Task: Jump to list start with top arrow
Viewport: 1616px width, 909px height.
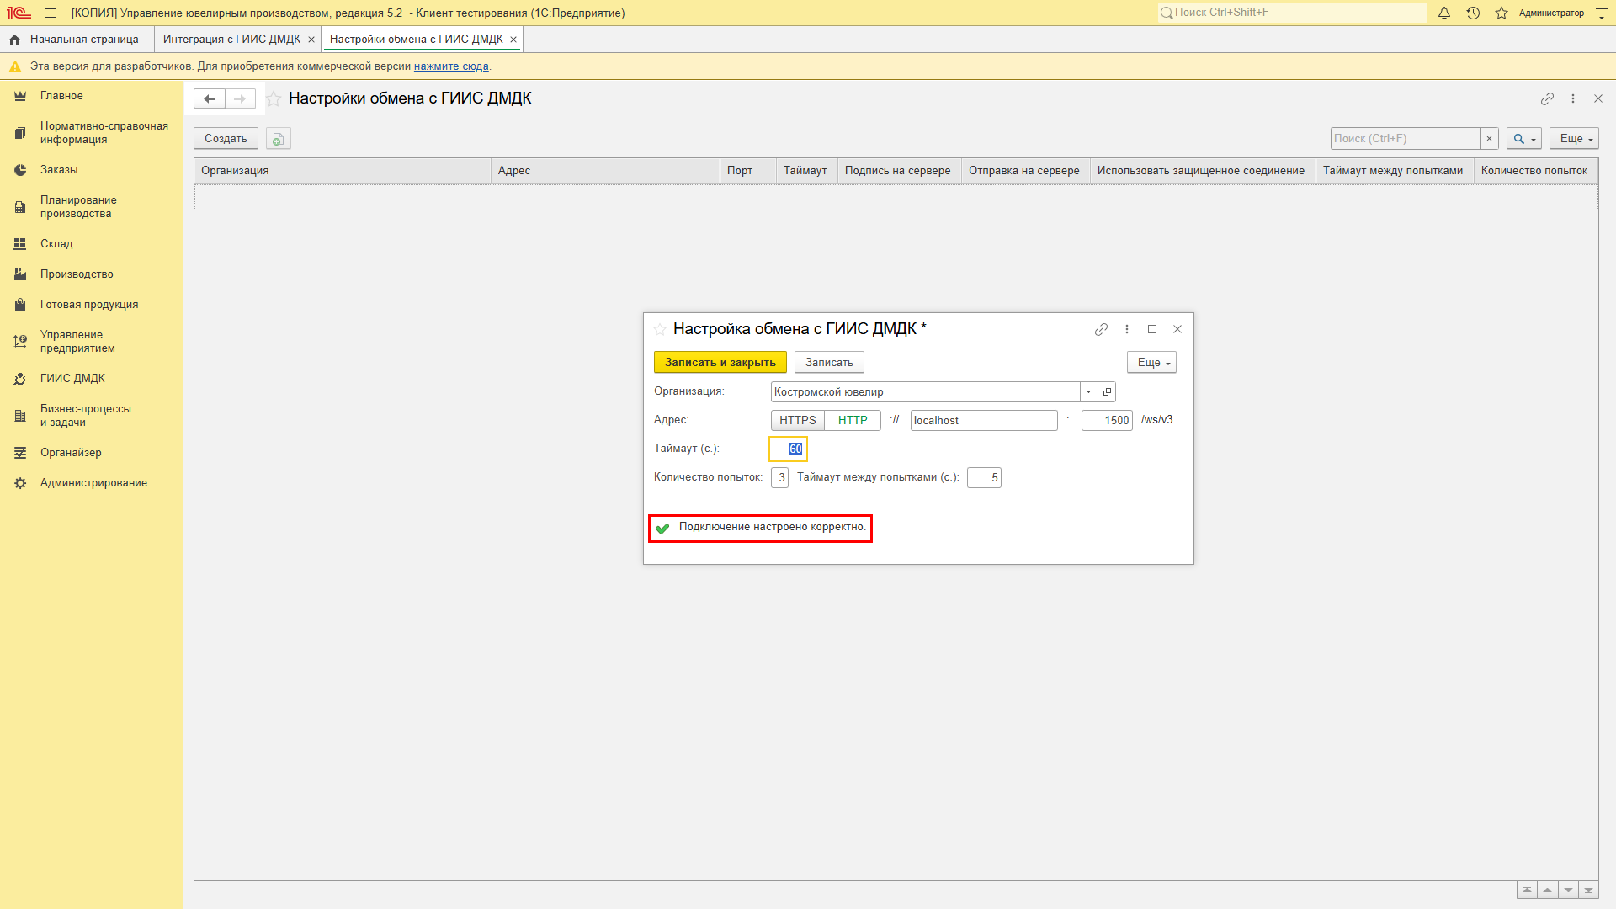Action: 1527,890
